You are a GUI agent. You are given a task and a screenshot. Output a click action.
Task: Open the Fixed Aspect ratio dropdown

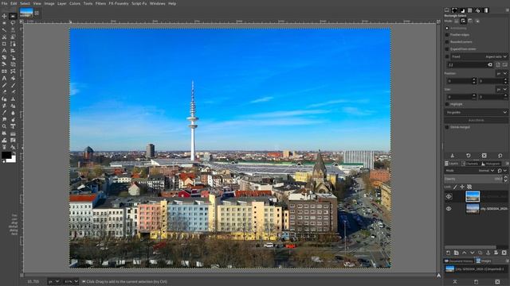coord(479,56)
